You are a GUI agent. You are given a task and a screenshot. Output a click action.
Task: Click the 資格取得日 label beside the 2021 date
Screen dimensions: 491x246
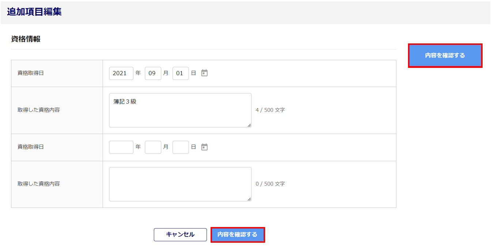tap(31, 73)
